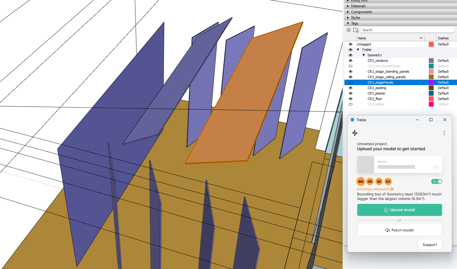This screenshot has width=457, height=269.
Task: Change the CR3_stagePanels purple color swatch
Action: (431, 82)
